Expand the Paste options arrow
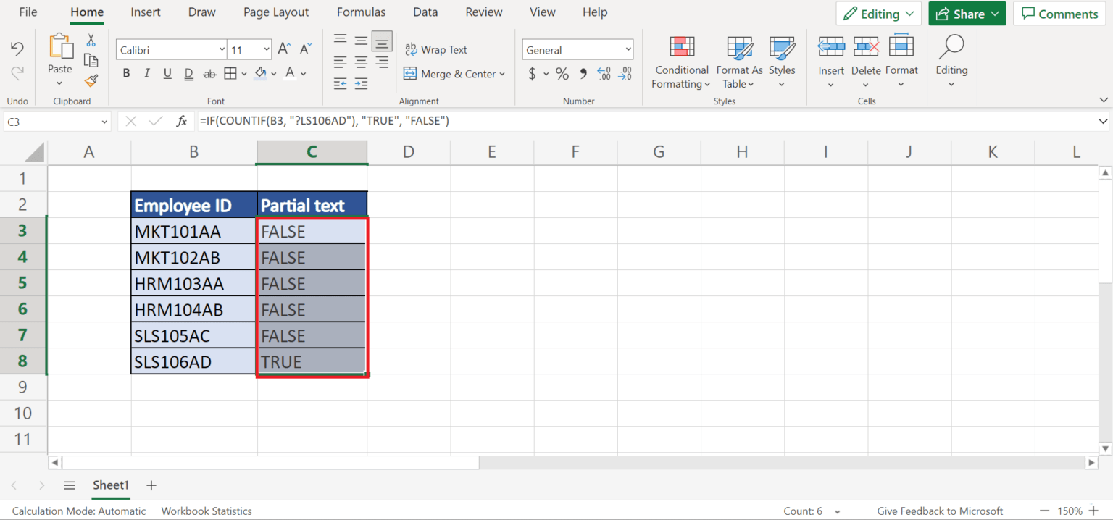 60,84
